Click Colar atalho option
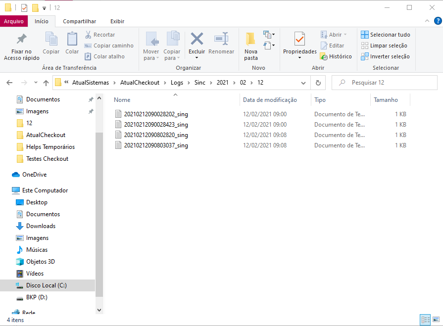Screen dimensions: 443x326 105,56
